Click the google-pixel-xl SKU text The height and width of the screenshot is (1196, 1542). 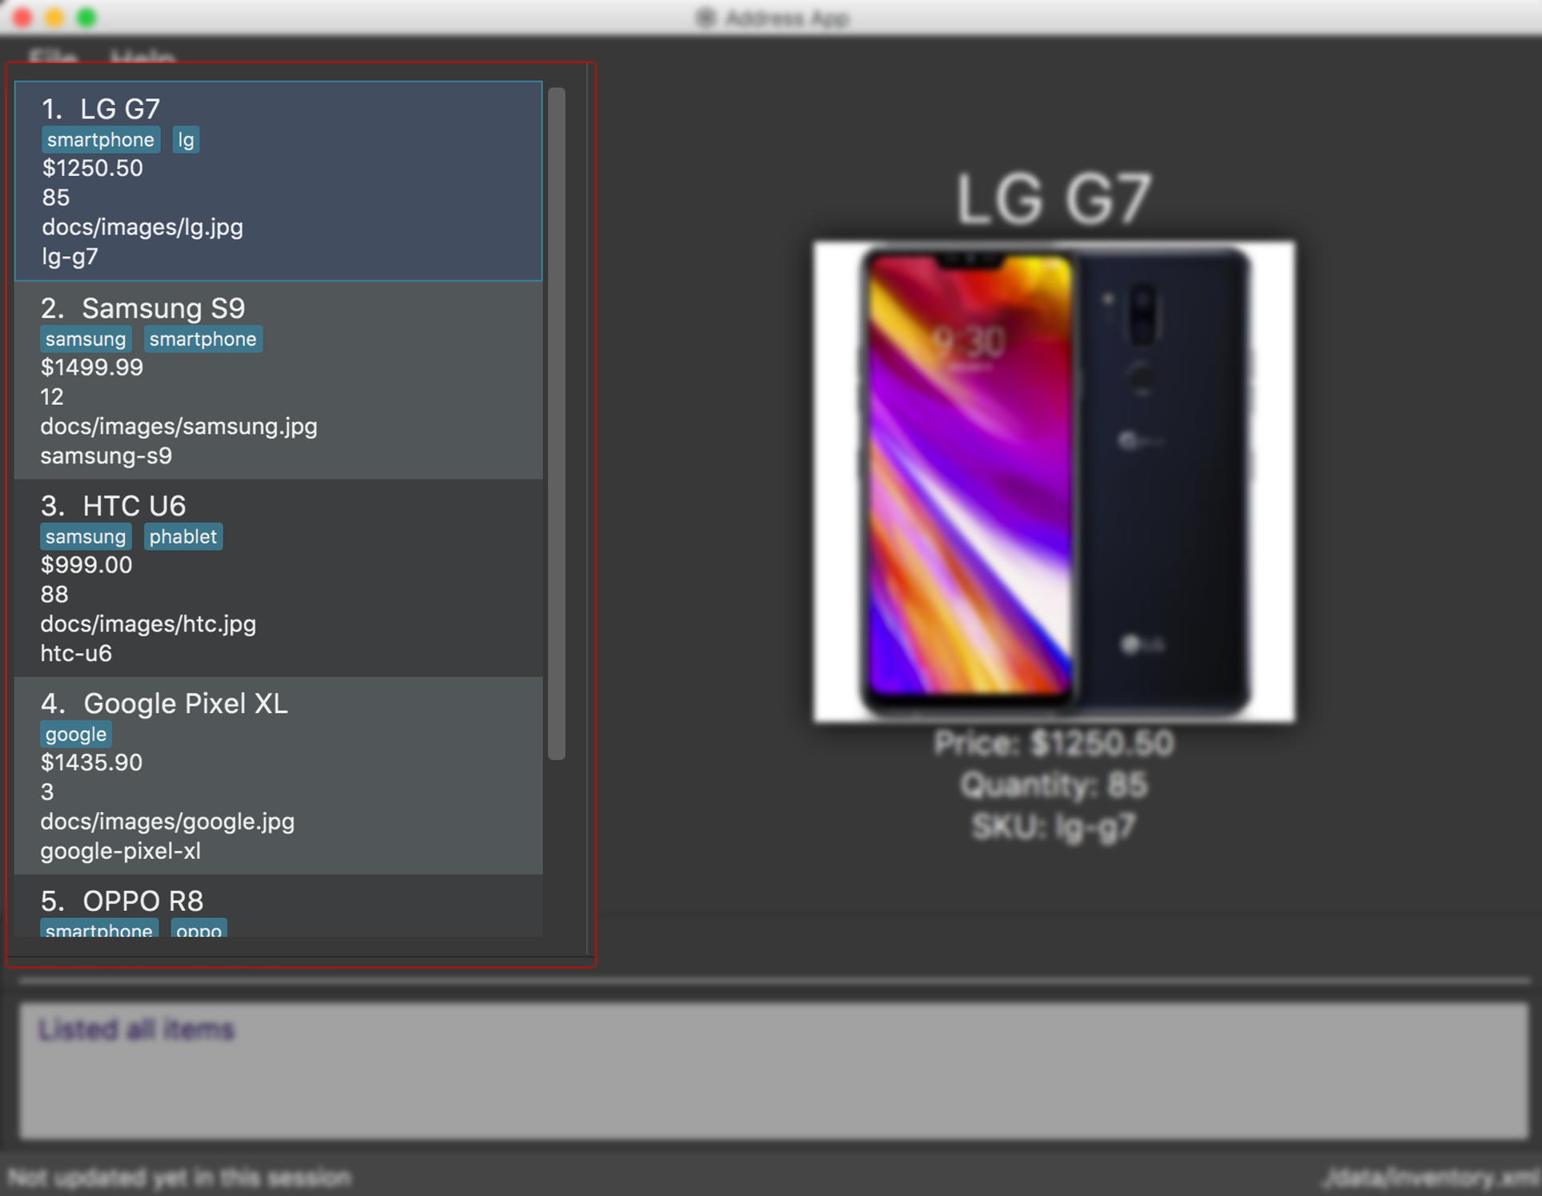coord(121,852)
